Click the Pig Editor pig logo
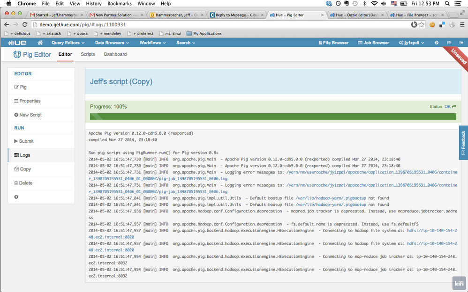The width and height of the screenshot is (468, 292). (17, 54)
